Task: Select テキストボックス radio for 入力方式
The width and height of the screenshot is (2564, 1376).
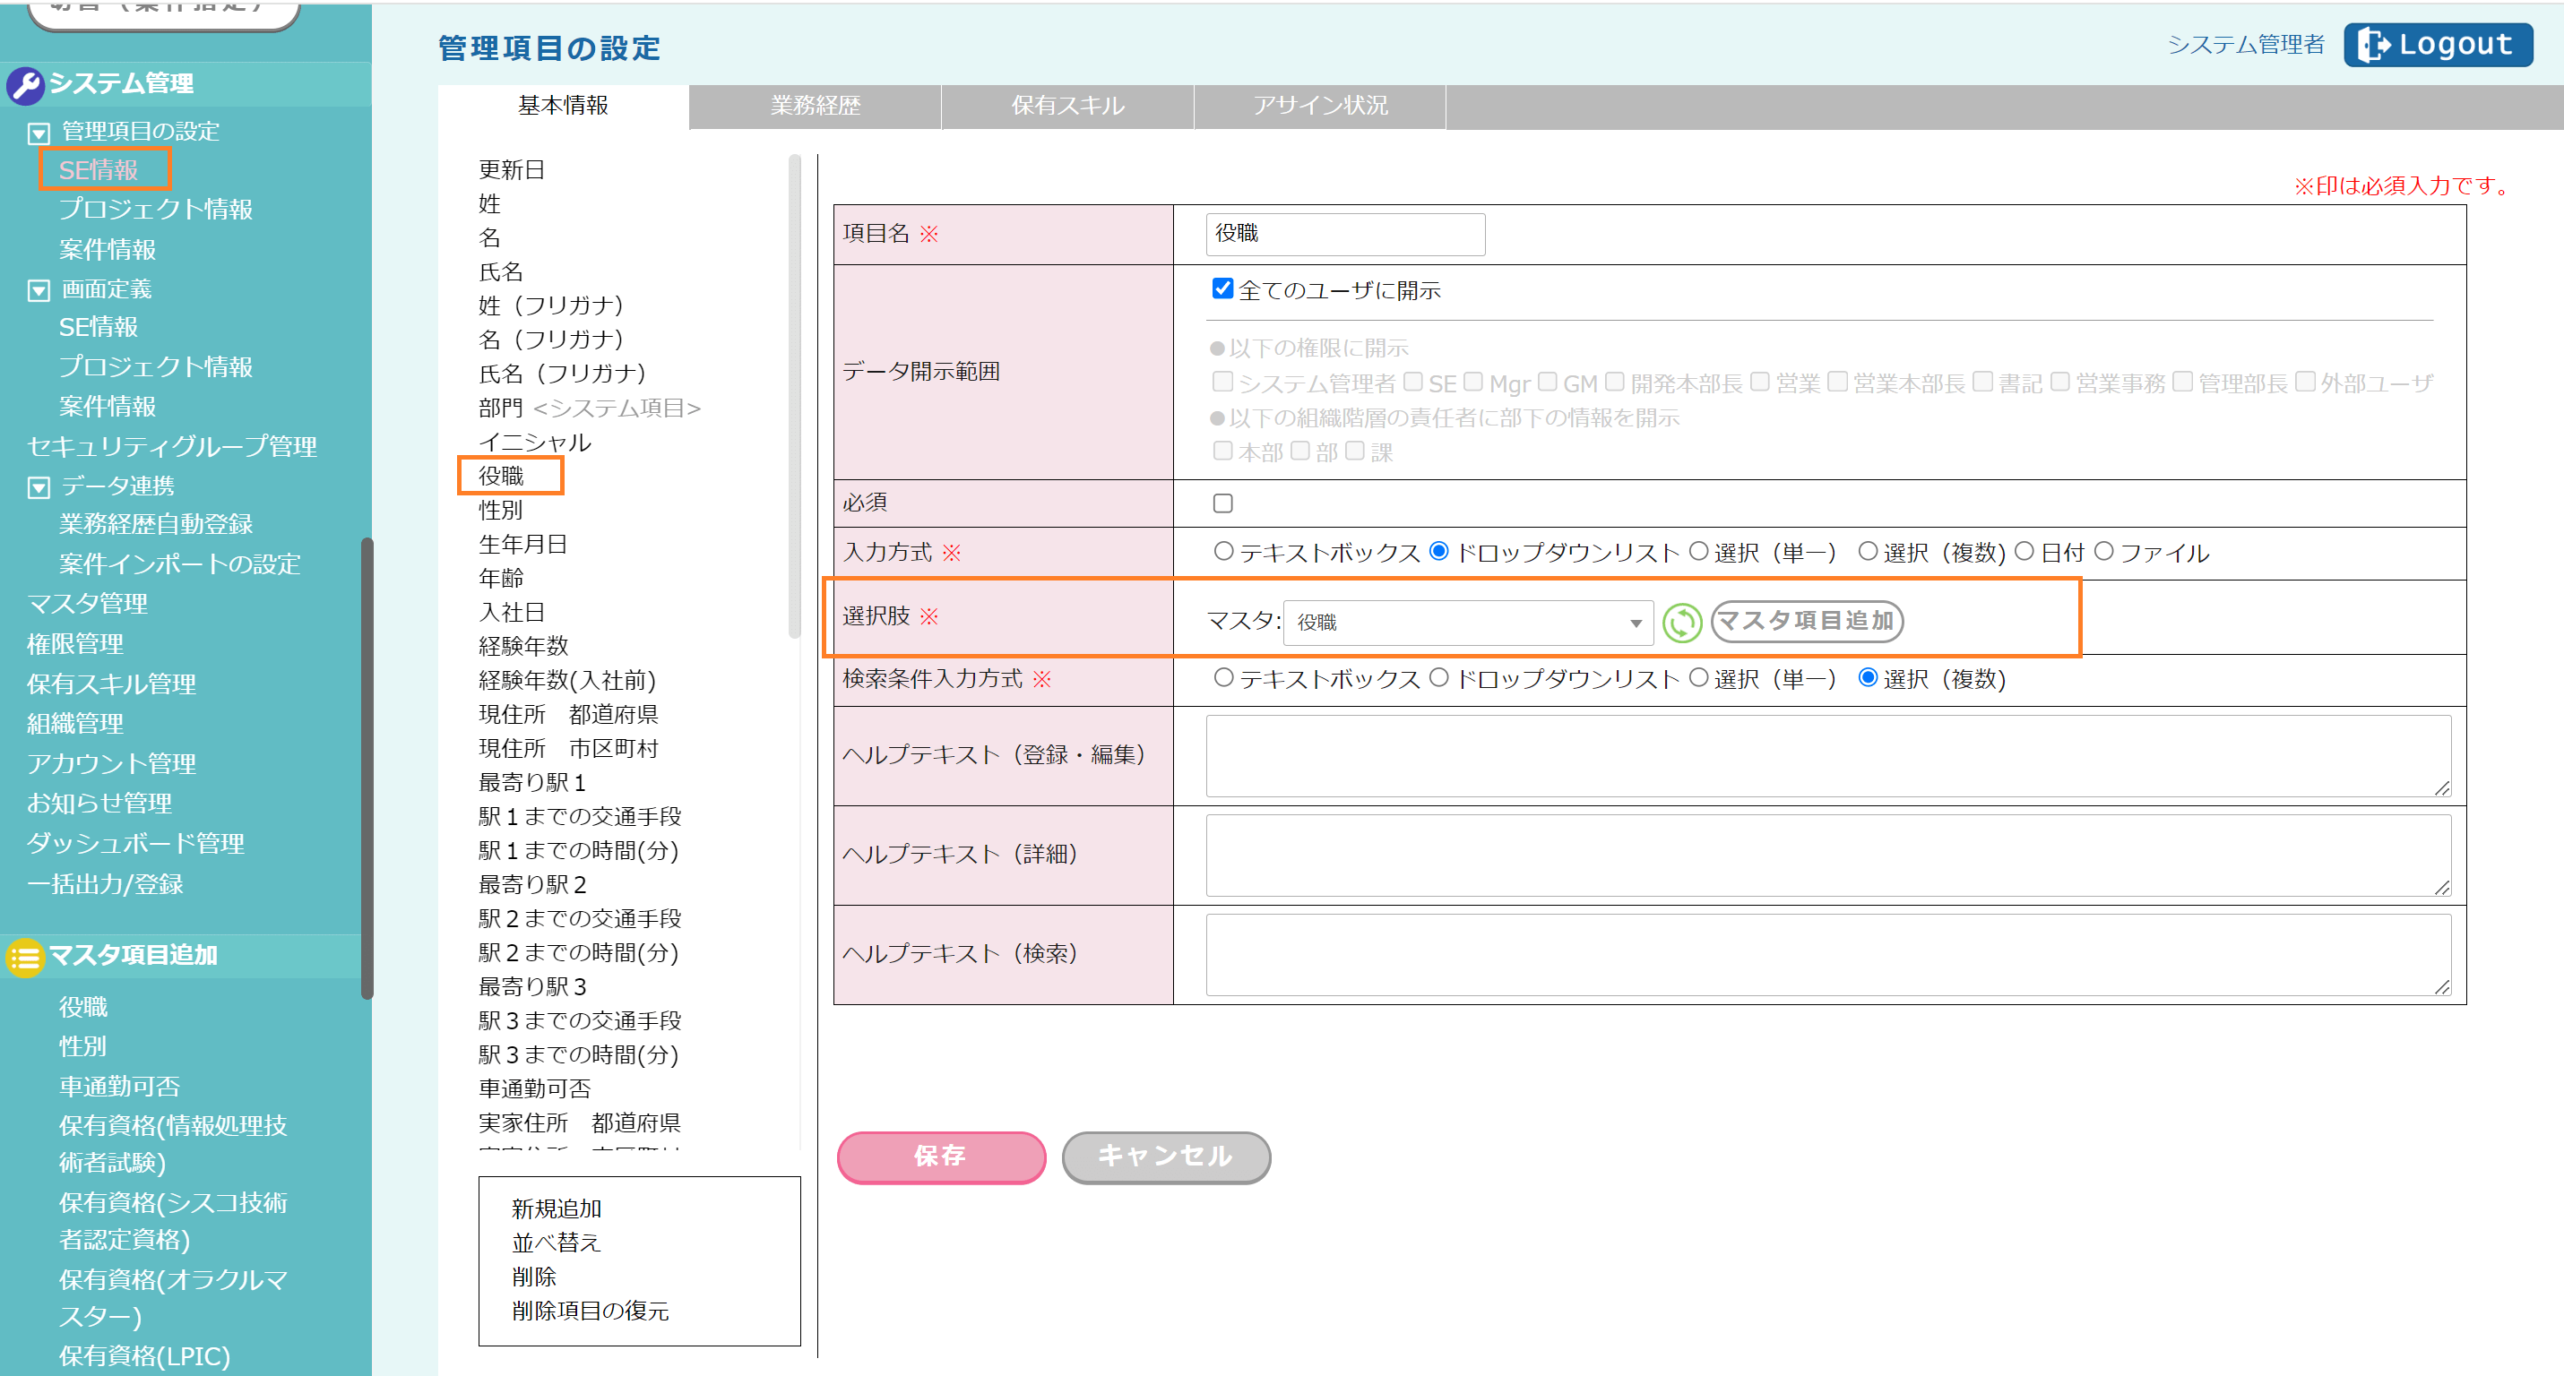Action: (1223, 551)
